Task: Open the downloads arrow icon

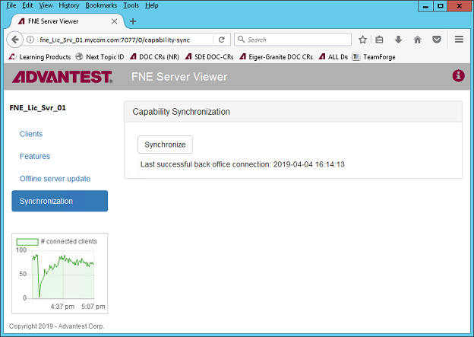Action: click(398, 40)
